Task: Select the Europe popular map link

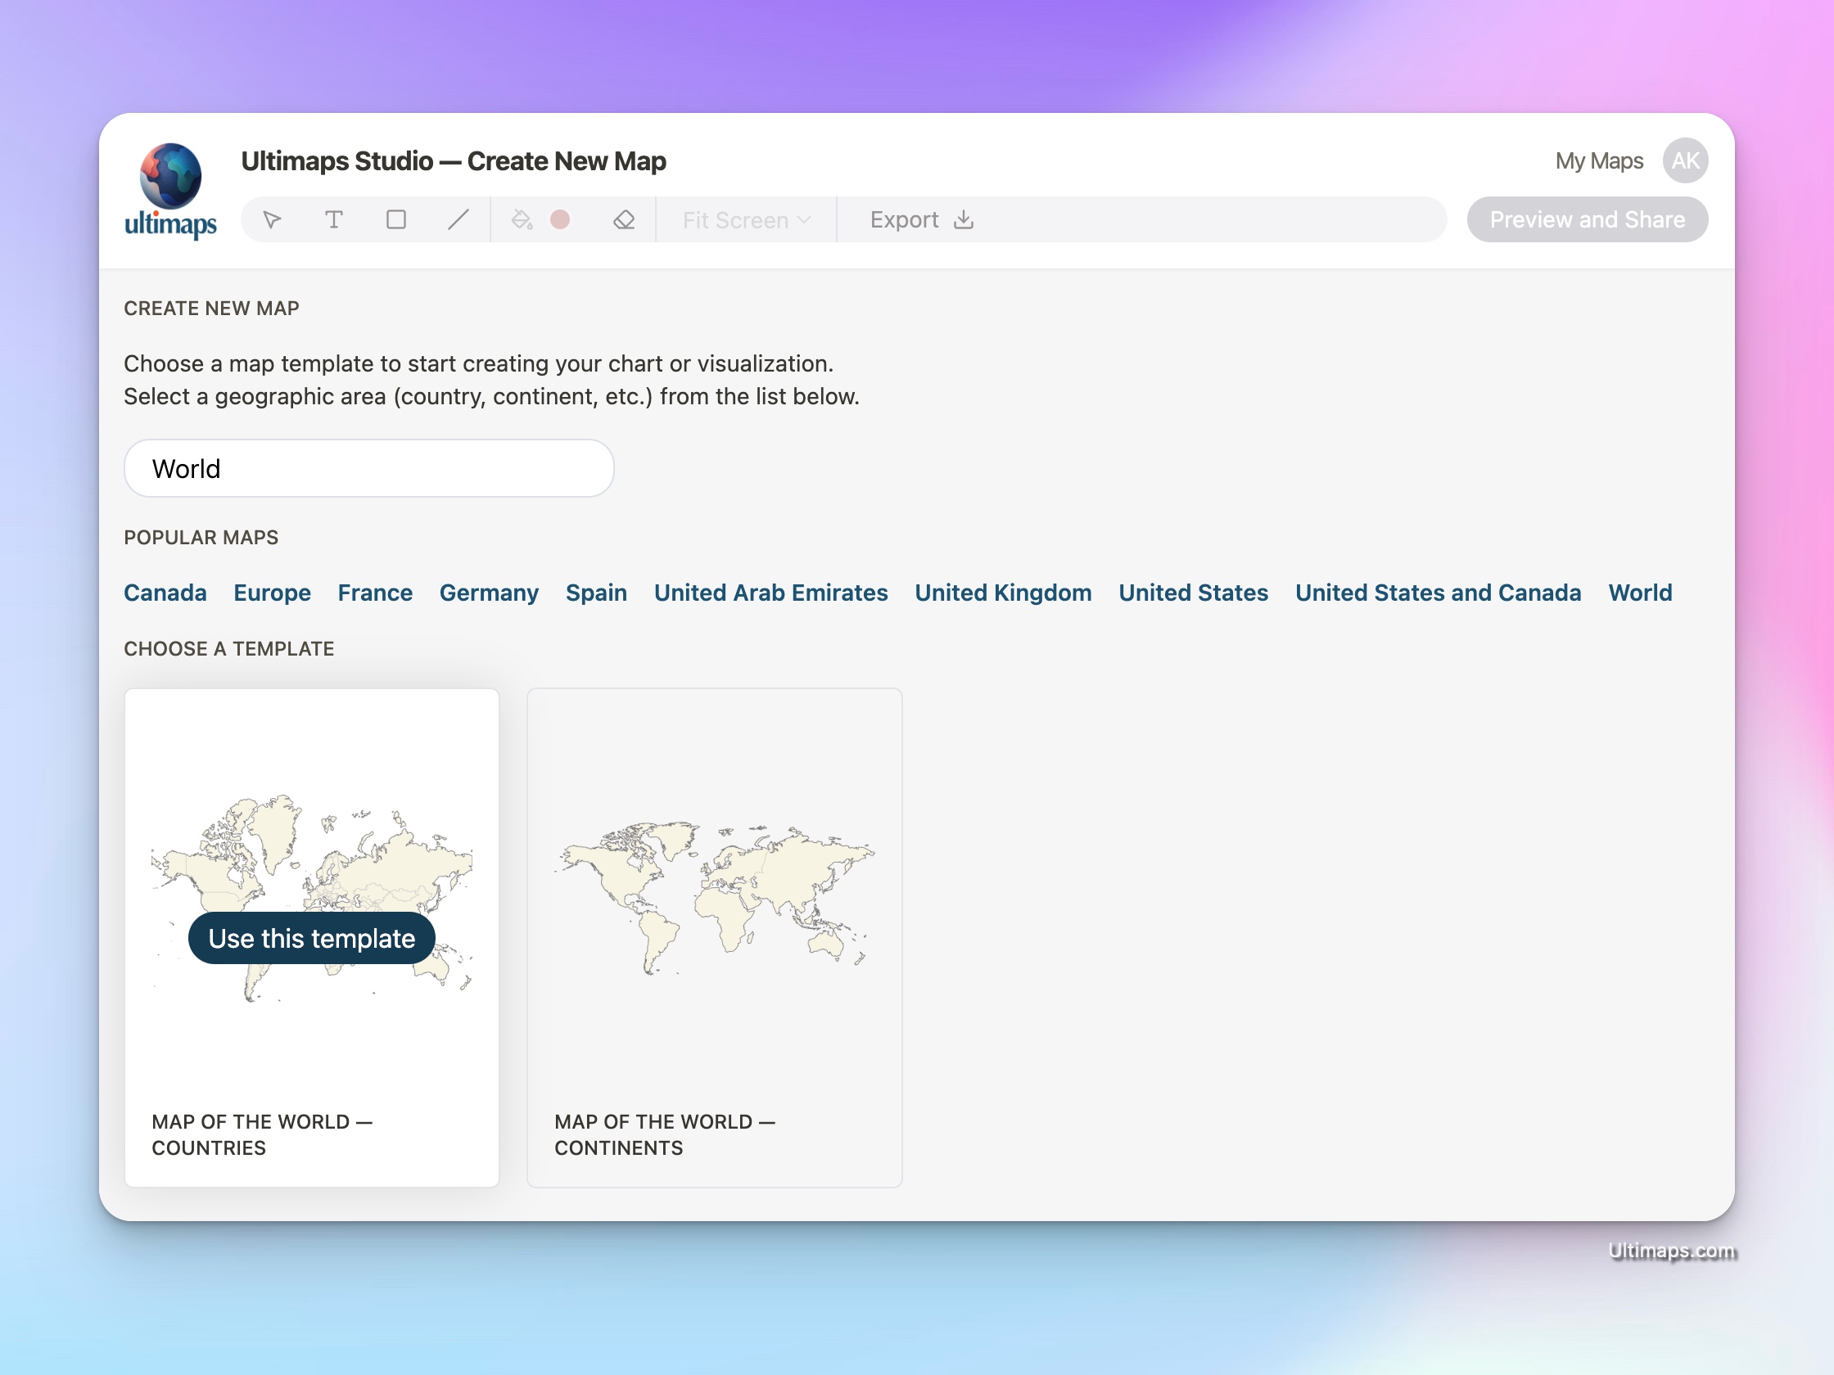Action: [272, 593]
